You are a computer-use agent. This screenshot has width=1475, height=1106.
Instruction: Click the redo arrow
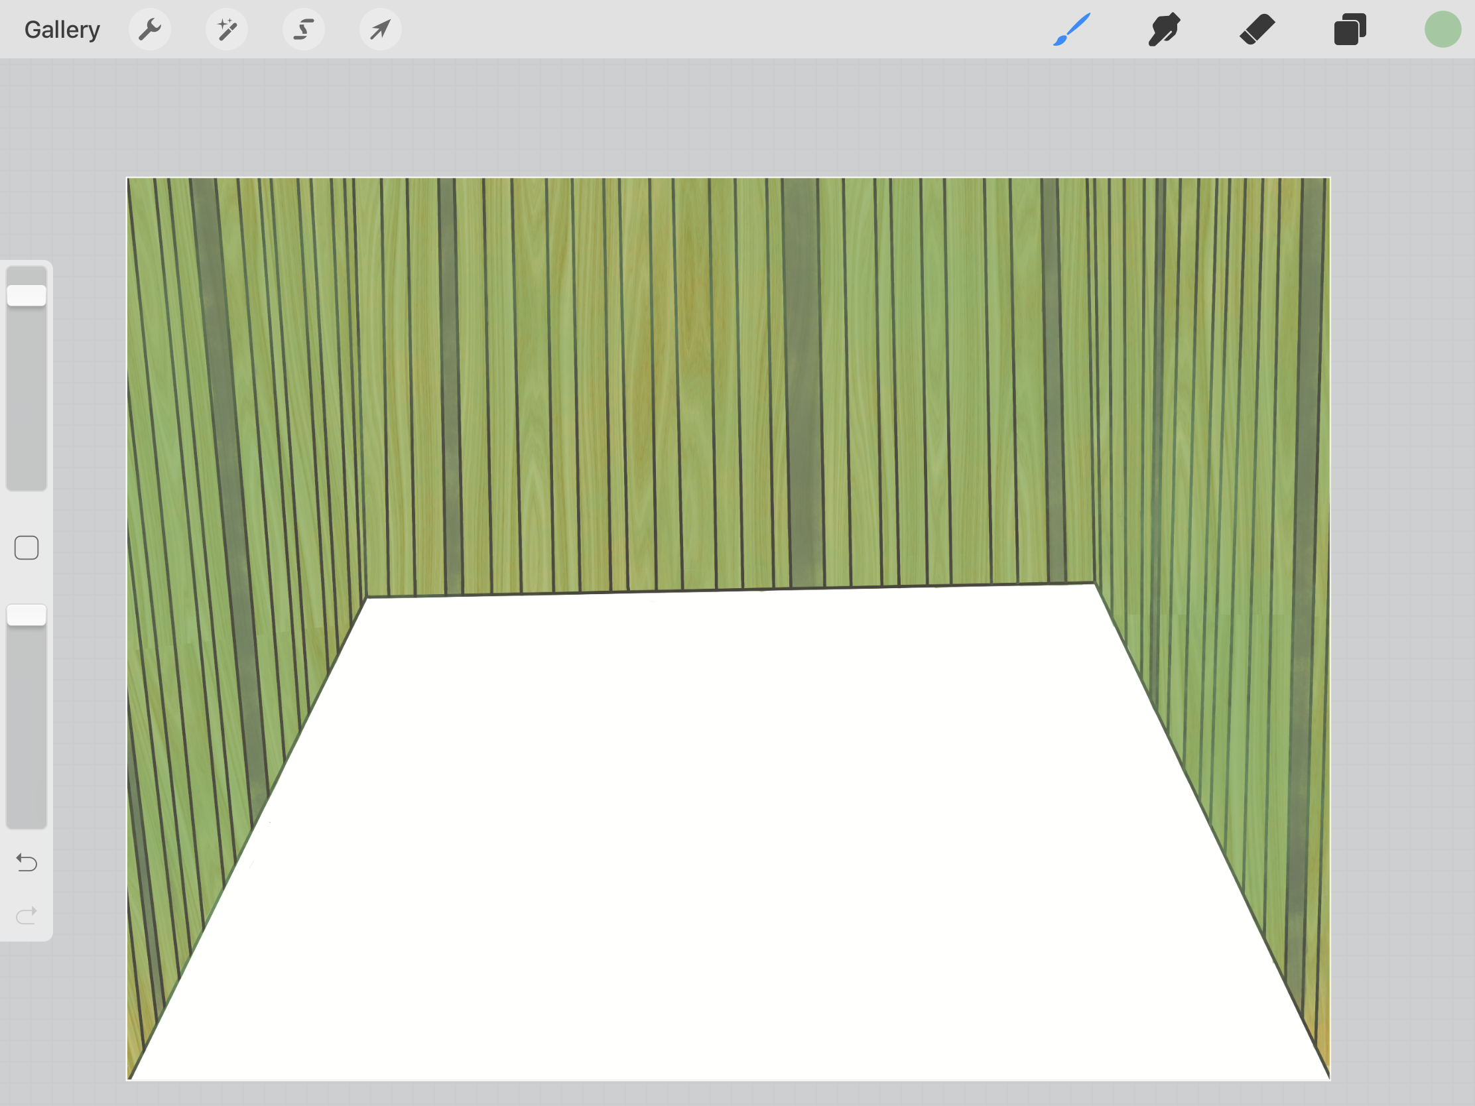[x=27, y=915]
